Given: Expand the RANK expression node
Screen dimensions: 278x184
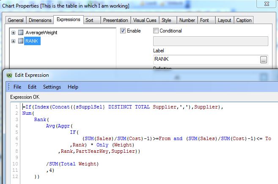Looking at the screenshot, I should [x=13, y=41].
